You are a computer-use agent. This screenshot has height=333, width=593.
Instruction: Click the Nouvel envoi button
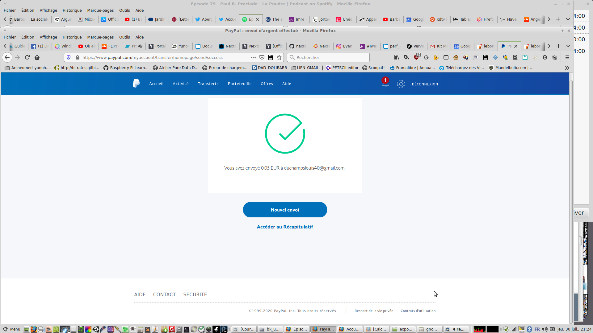coord(285,210)
